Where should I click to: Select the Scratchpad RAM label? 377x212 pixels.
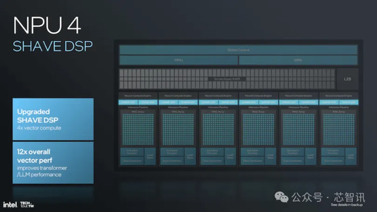227,79
